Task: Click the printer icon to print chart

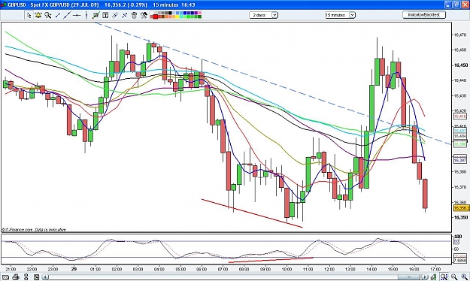Action: coord(17,276)
